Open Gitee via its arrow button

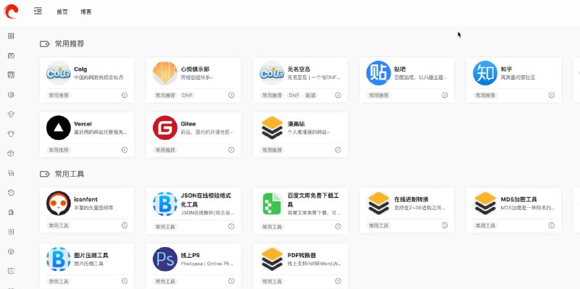[x=231, y=150]
